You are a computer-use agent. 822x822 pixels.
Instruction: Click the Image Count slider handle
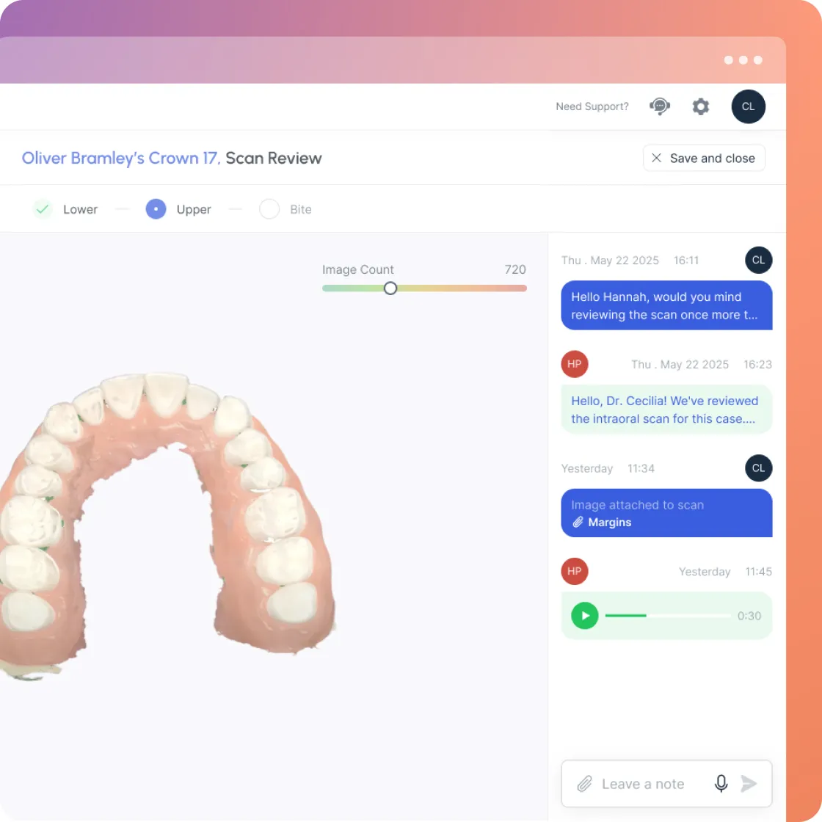pos(390,288)
